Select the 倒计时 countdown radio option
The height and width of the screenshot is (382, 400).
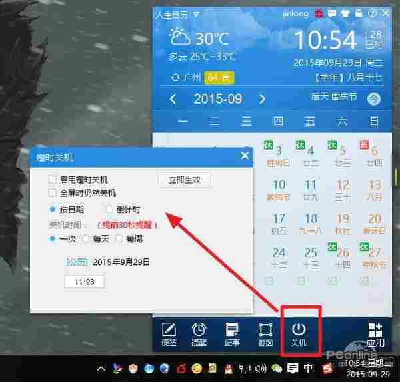109,210
